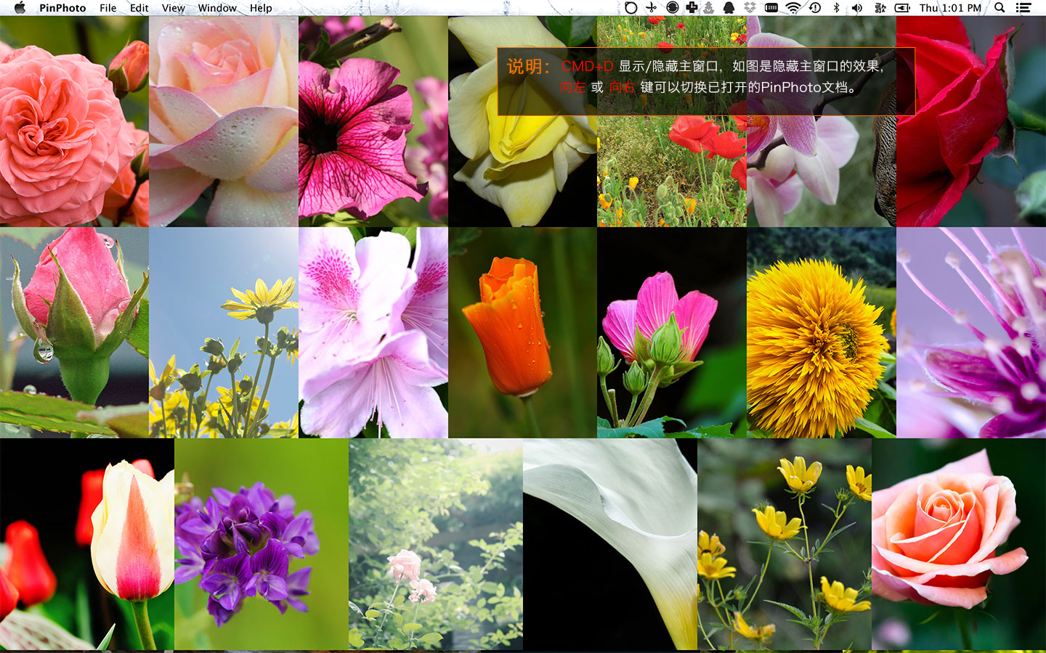Select the pink orchid with bird photo
1046x653 pixels.
click(822, 121)
